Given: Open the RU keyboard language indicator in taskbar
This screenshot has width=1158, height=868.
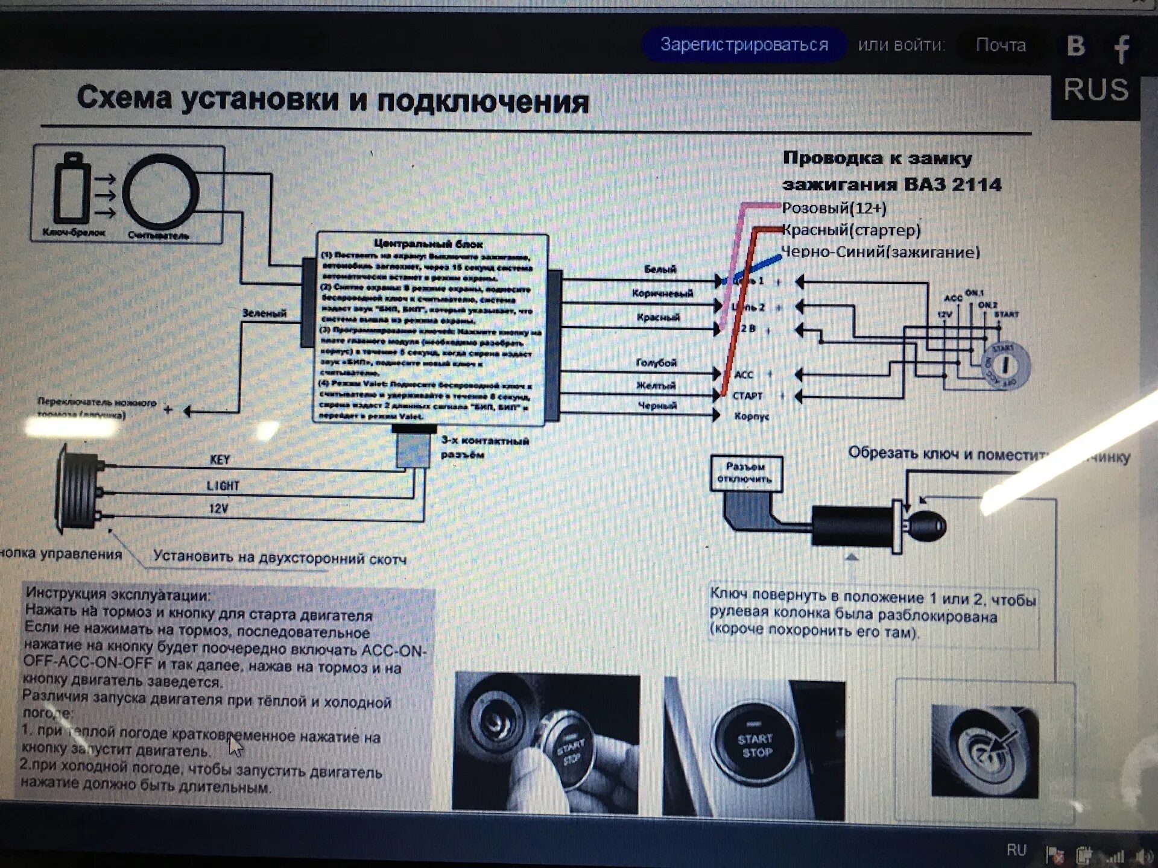Looking at the screenshot, I should 1016,850.
